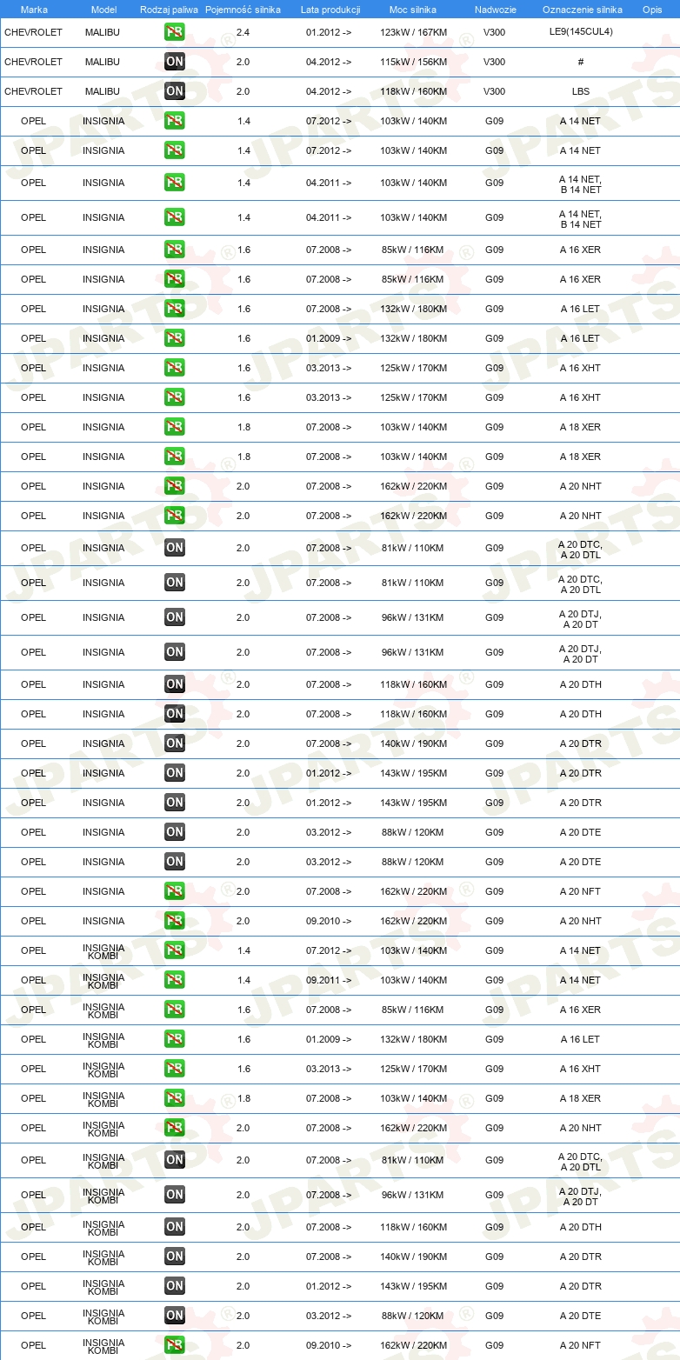Select V300 body cell in Malibu 2.4 row
Image resolution: width=680 pixels, height=1360 pixels.
[494, 32]
